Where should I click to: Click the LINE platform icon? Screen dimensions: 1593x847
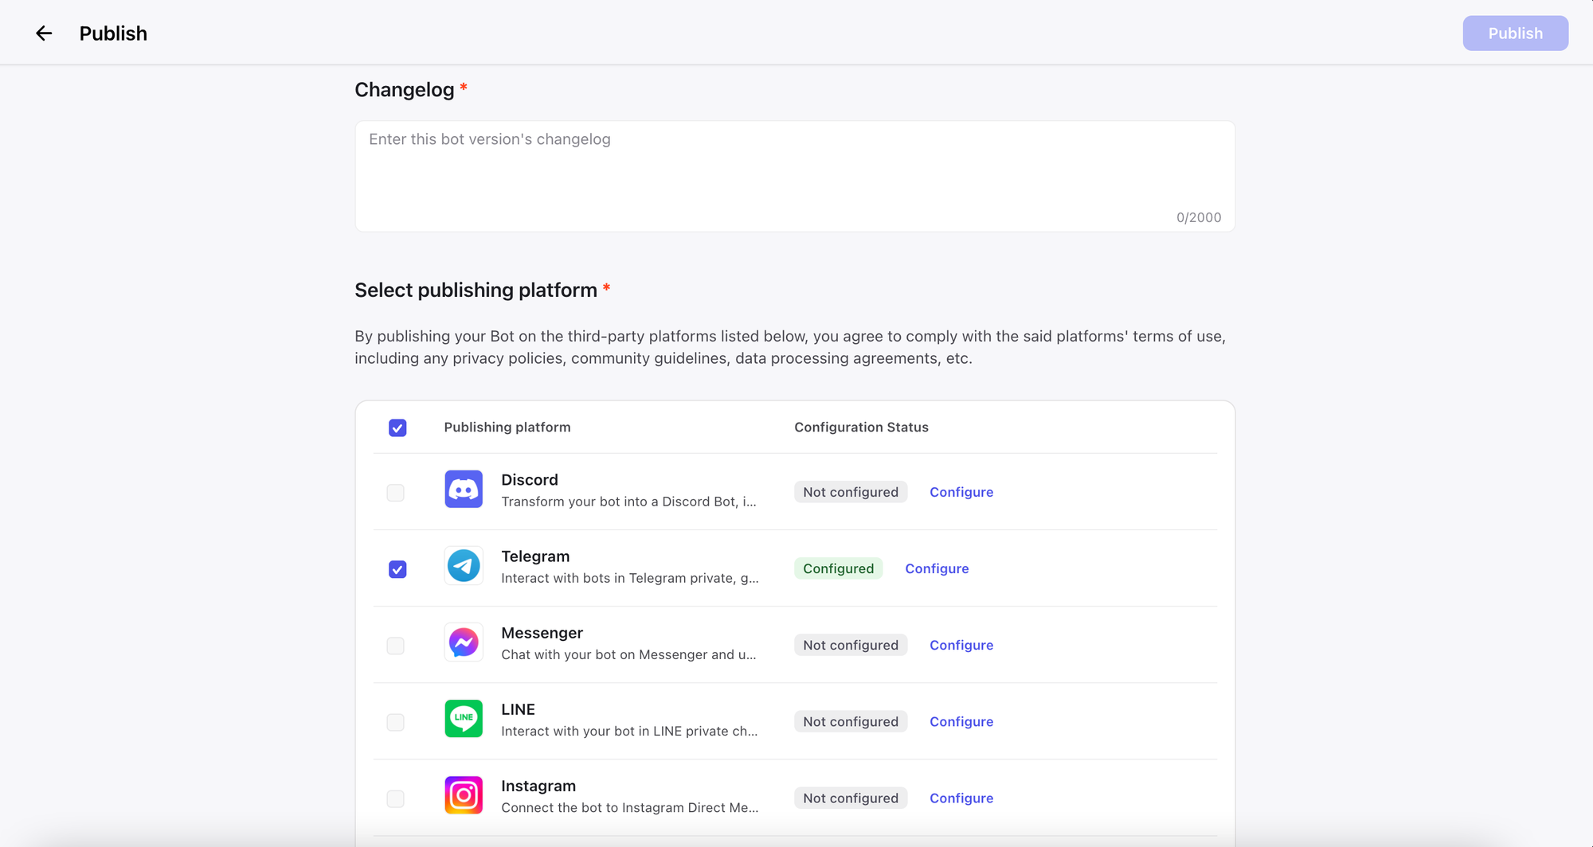pos(464,719)
